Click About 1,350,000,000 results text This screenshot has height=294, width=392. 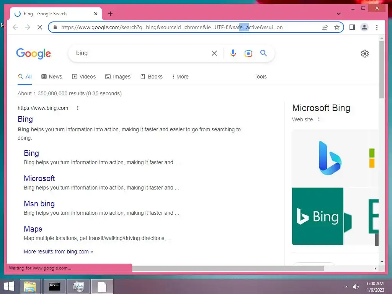click(x=70, y=93)
